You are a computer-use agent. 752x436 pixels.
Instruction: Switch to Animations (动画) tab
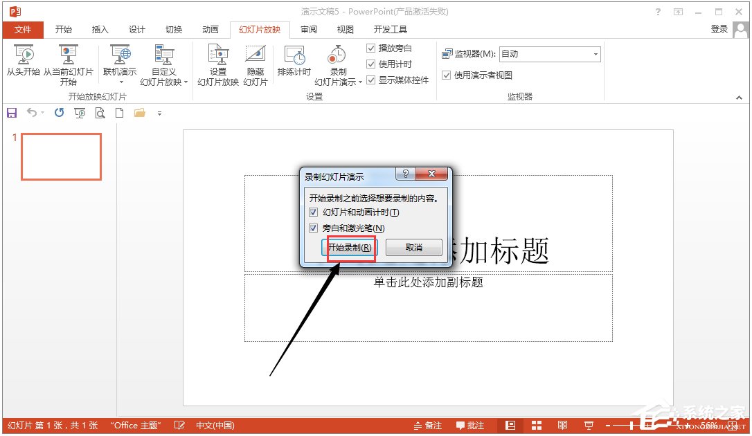click(211, 30)
